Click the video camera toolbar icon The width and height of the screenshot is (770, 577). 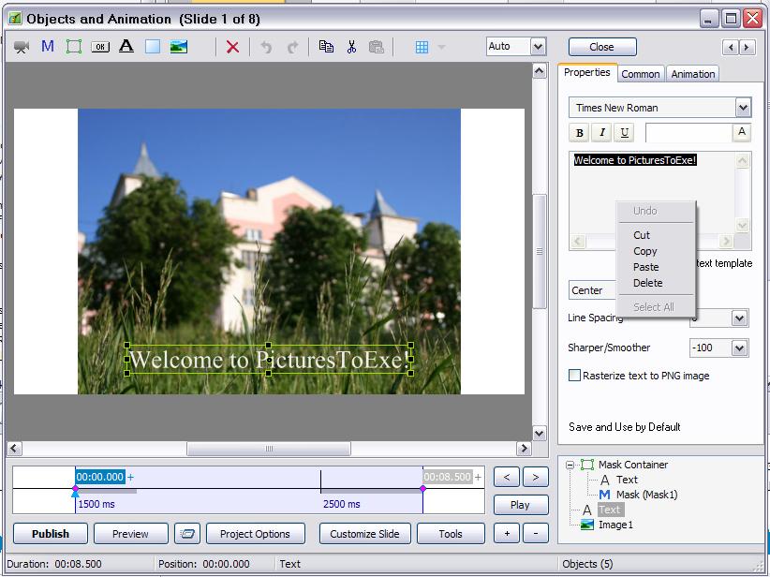[22, 47]
